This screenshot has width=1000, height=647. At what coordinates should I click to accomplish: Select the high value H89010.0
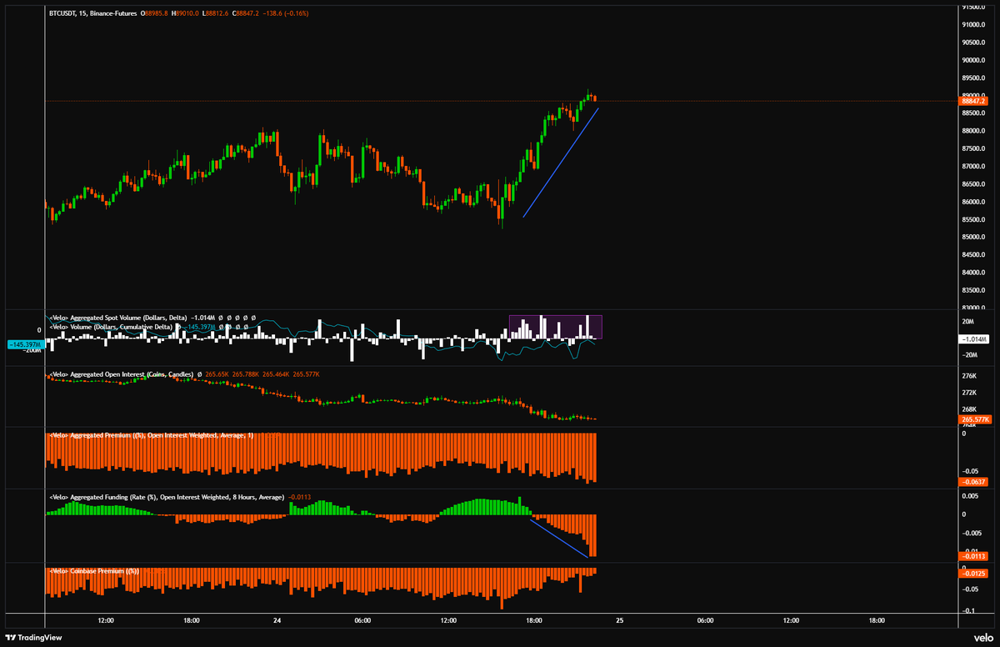point(186,14)
